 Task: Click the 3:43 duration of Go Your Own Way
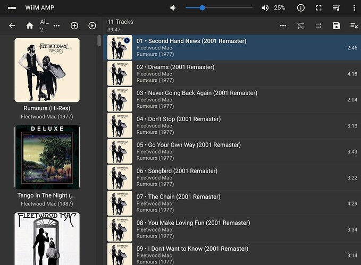tap(352, 151)
